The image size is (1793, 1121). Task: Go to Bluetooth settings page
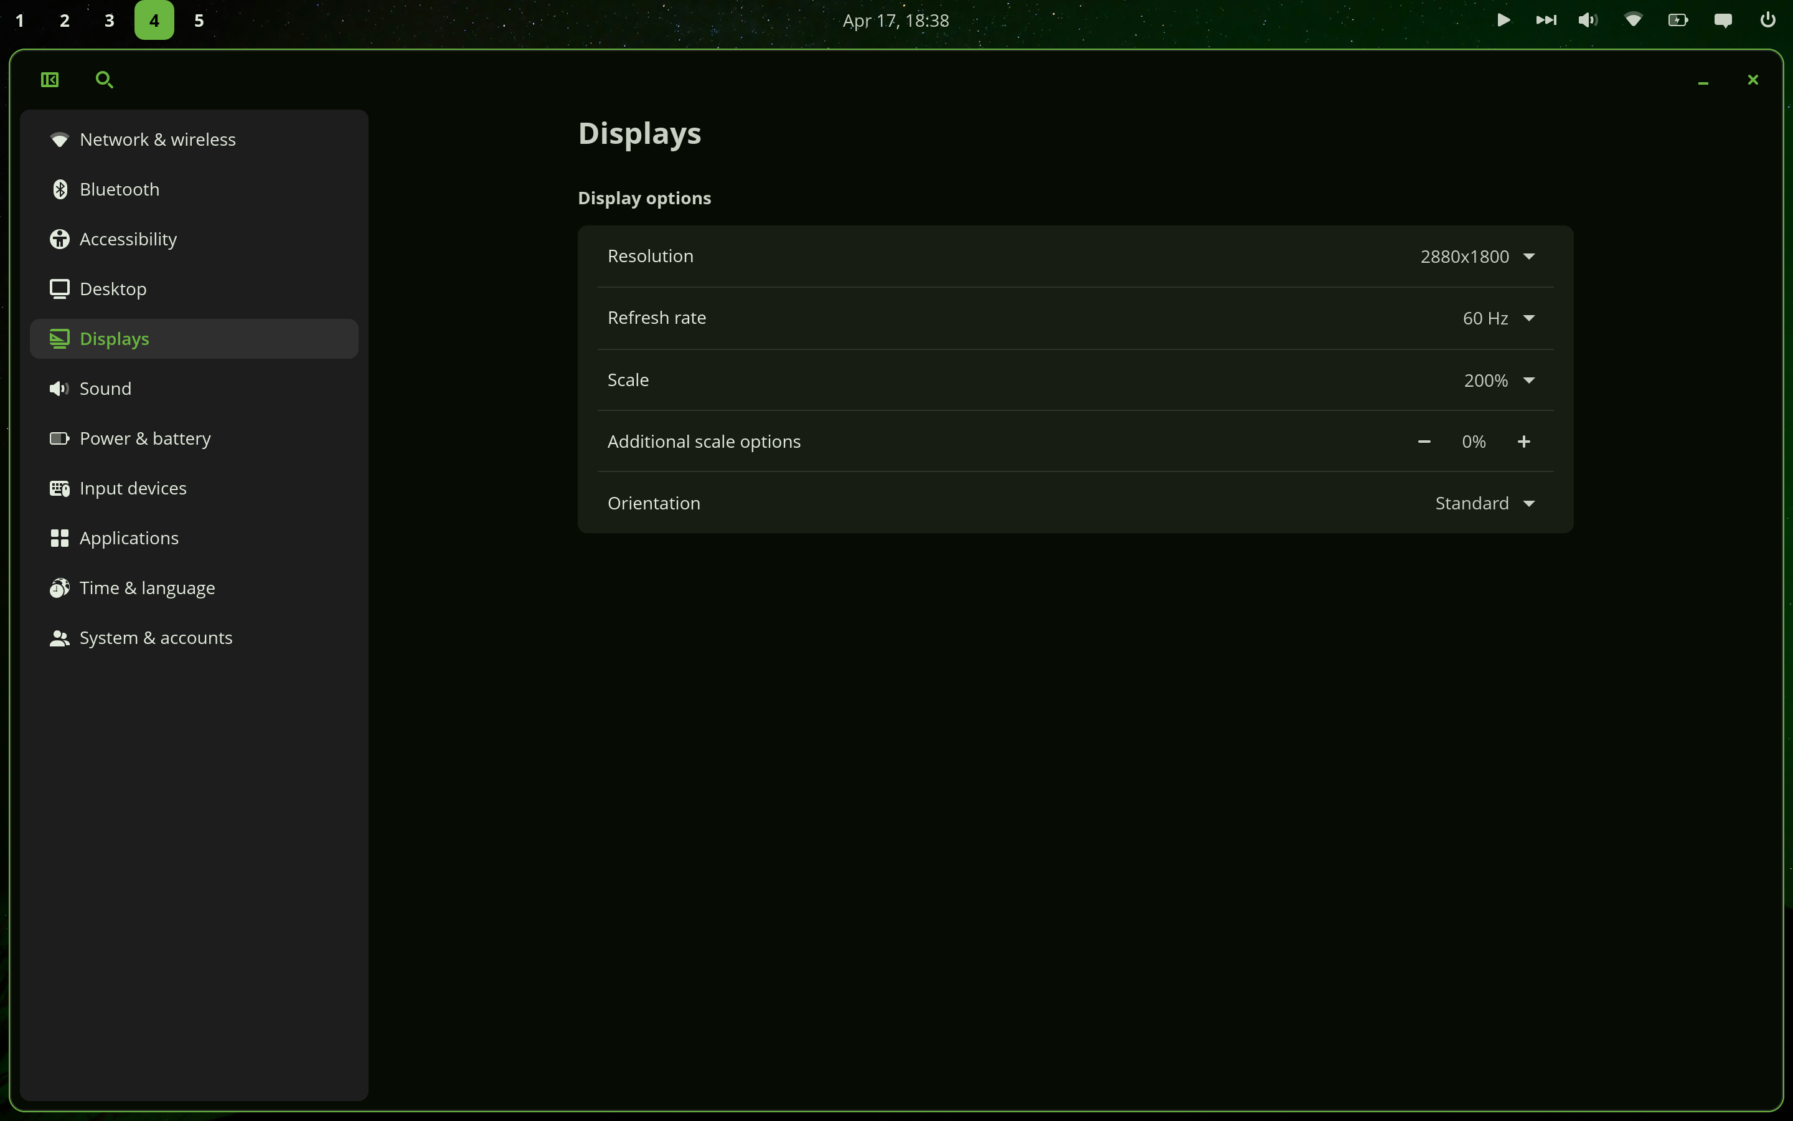(x=194, y=189)
